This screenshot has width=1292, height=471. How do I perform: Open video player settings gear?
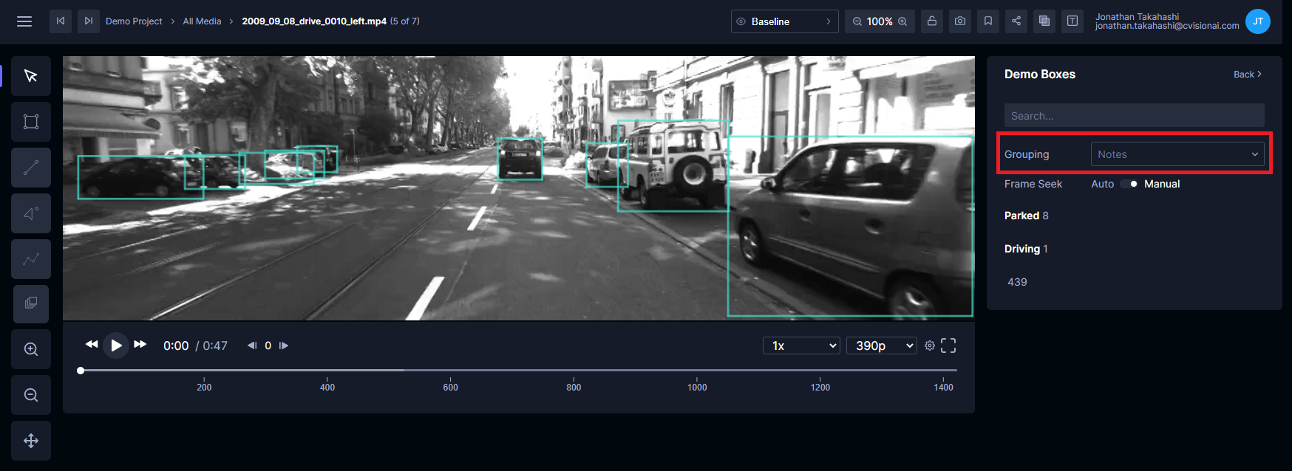(x=930, y=345)
